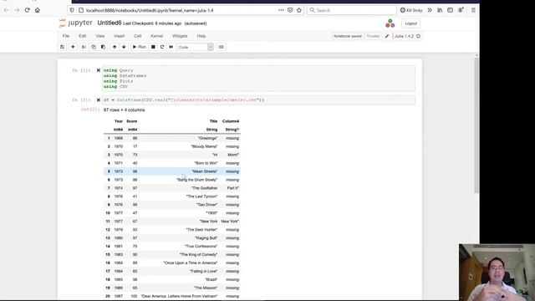
Task: Toggle the browser sidebar icon
Action: pos(450,10)
